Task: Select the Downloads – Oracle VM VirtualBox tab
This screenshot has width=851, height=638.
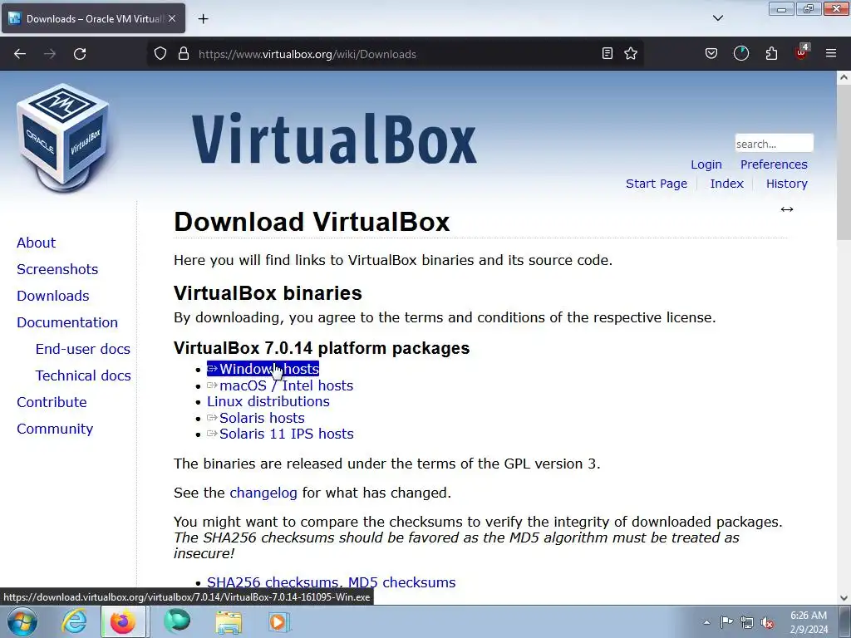Action: [x=93, y=18]
